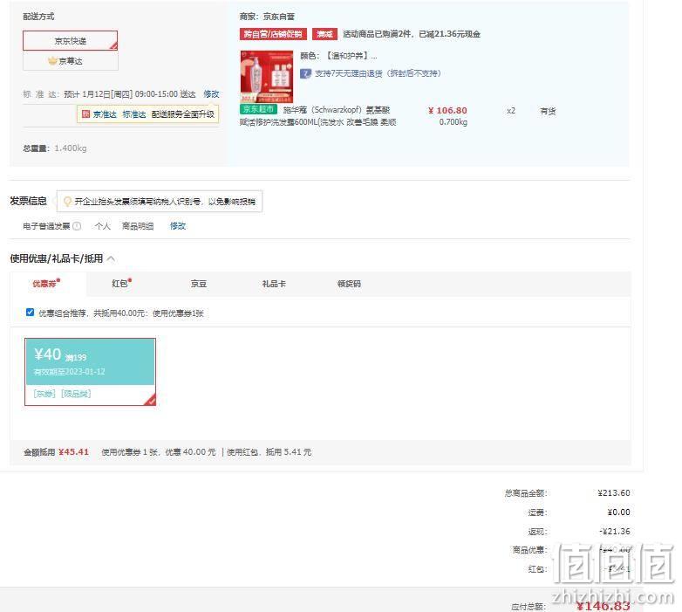Click the 京尊达 crown icon
This screenshot has width=682, height=612.
[52, 61]
